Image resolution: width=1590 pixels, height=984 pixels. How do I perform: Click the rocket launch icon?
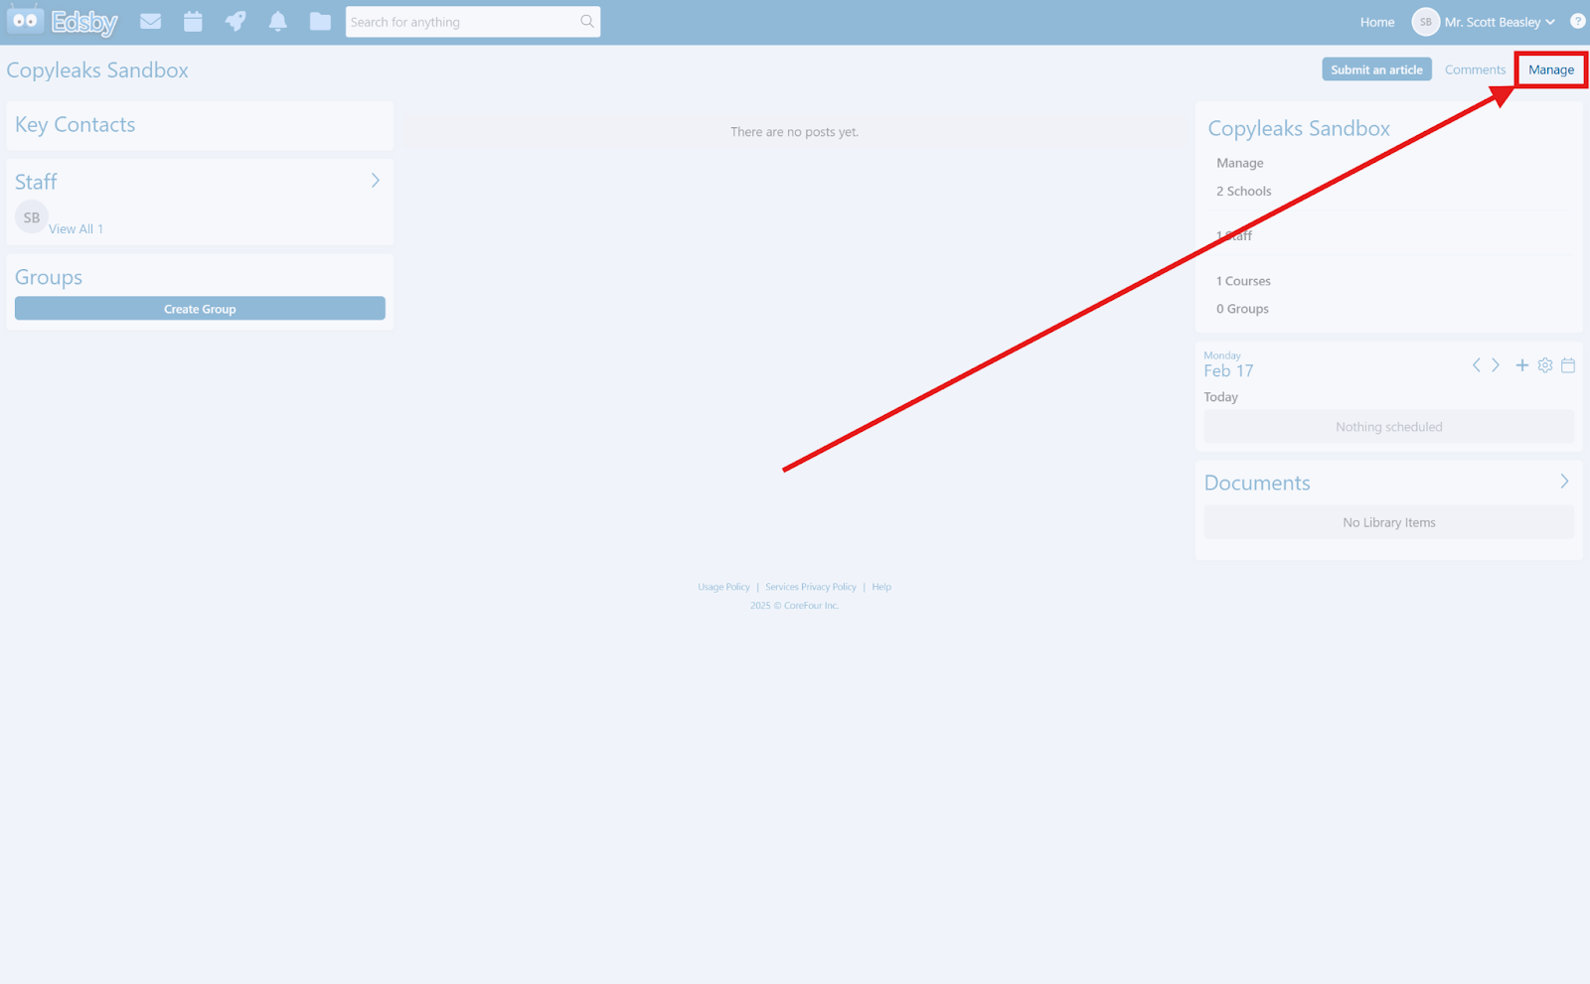236,21
